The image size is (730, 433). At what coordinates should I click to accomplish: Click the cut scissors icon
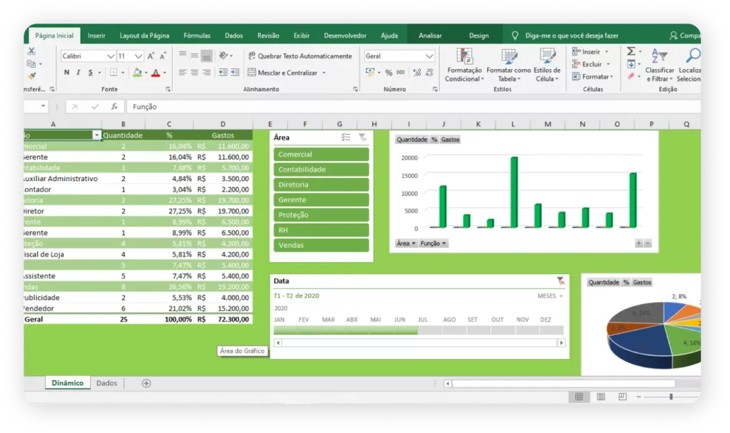coord(31,52)
